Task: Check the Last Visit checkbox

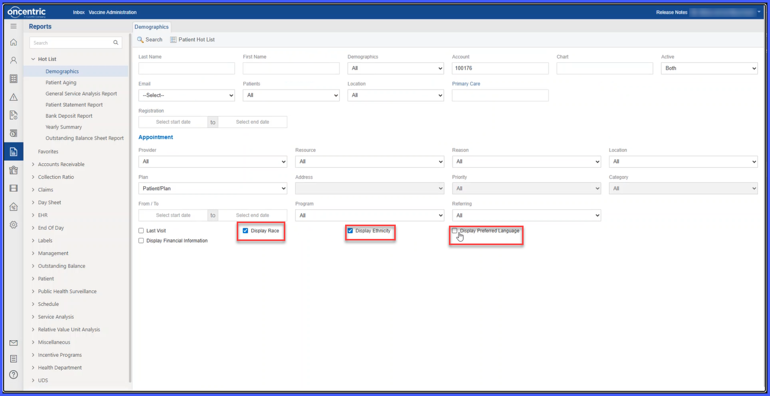Action: pos(141,231)
